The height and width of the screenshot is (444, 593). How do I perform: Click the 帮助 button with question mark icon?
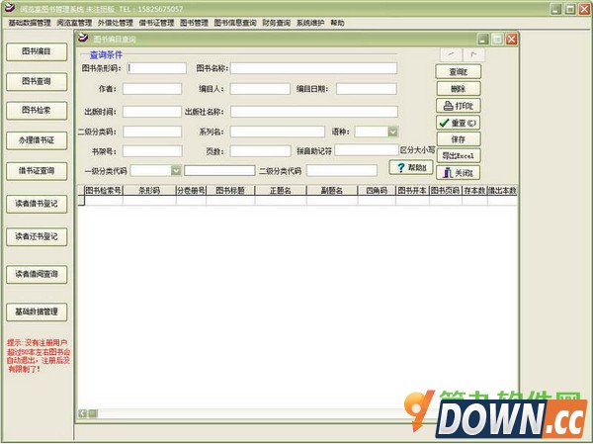tap(411, 167)
